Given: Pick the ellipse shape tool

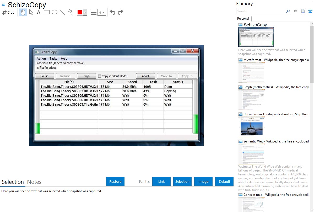Looking at the screenshot, I should (x=55, y=12).
